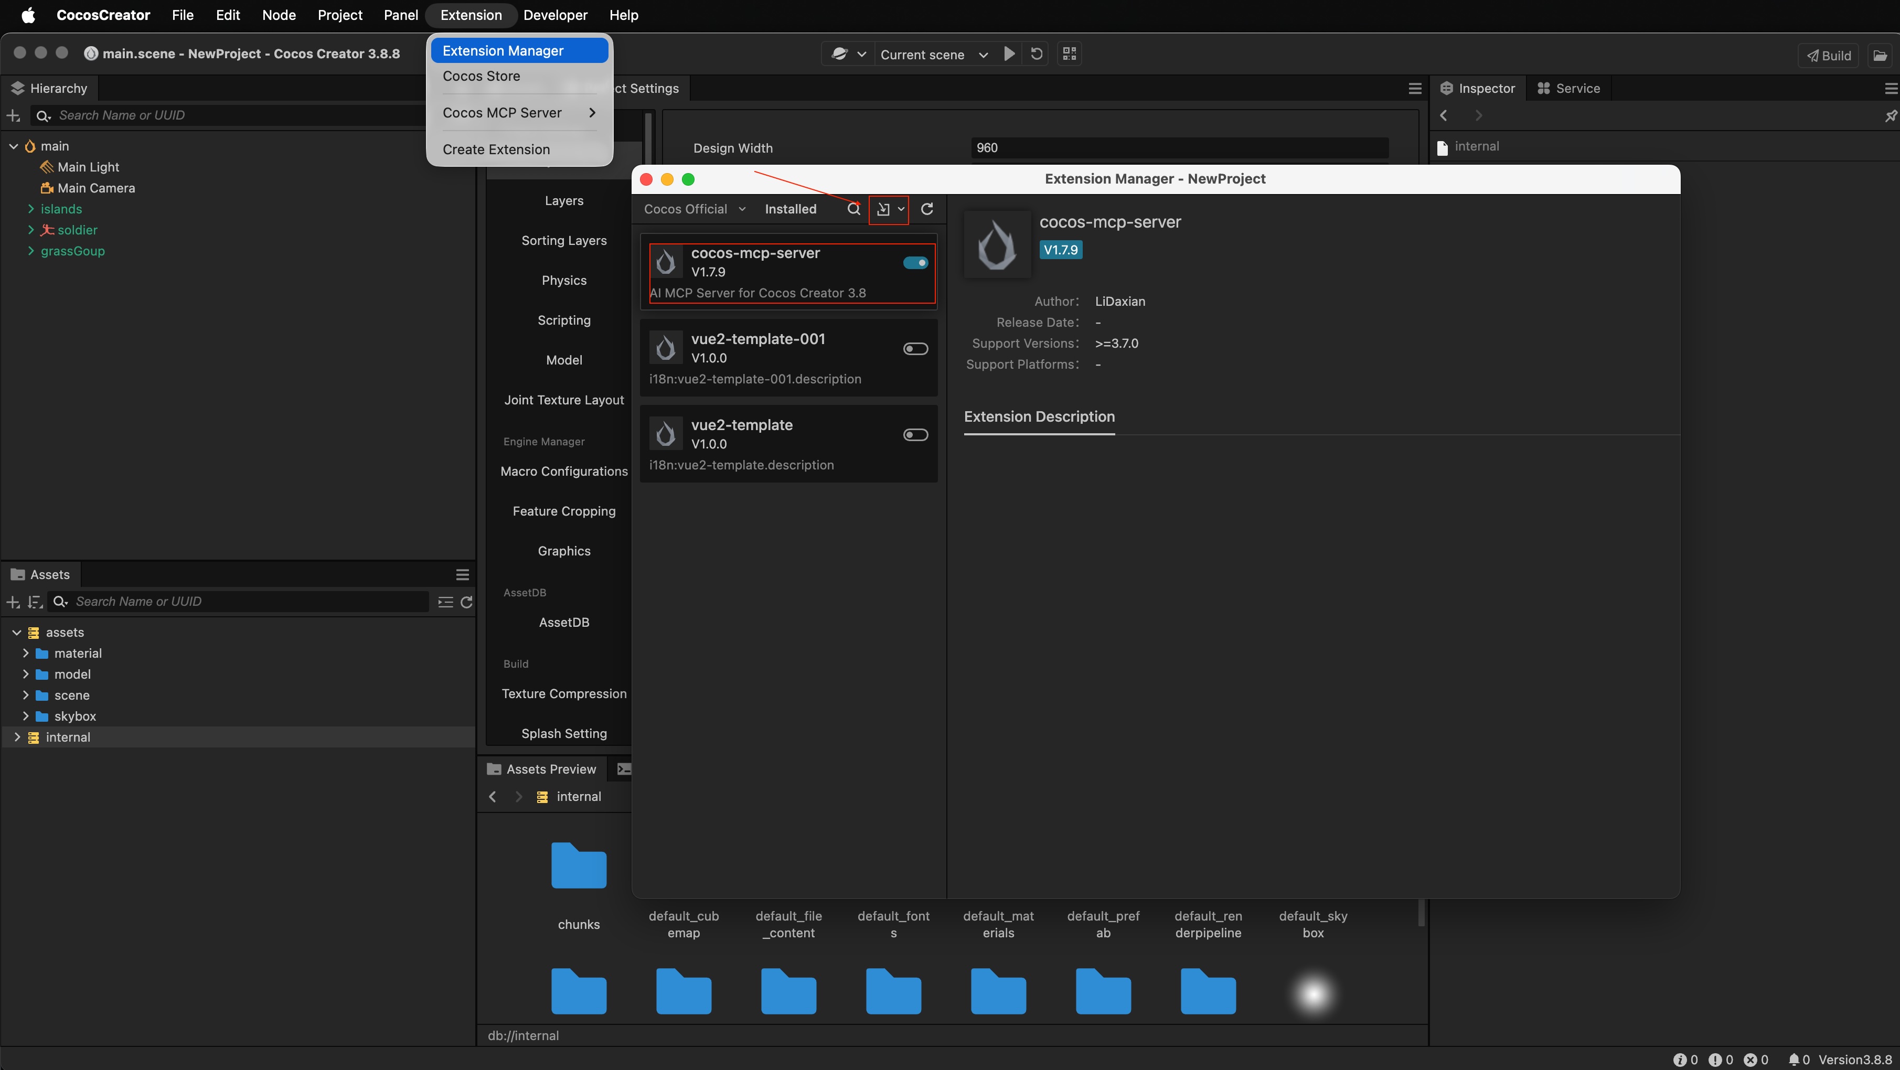The image size is (1900, 1070).
Task: Select the chunks folder thumbnail
Action: [578, 865]
